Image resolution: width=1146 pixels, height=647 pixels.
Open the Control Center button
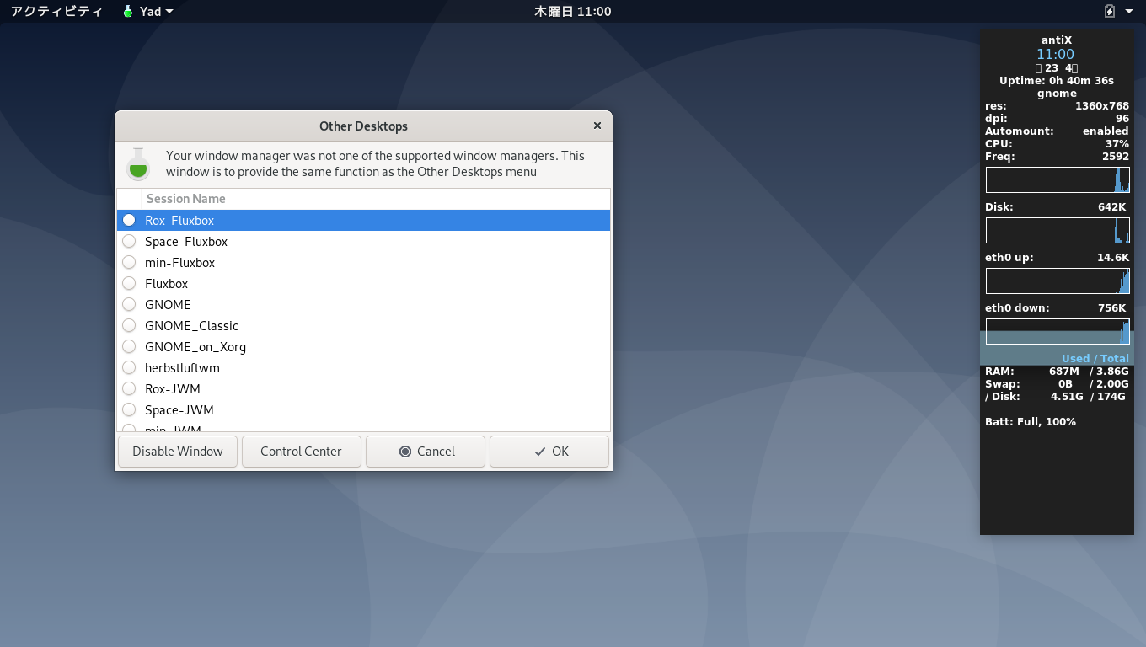(301, 452)
